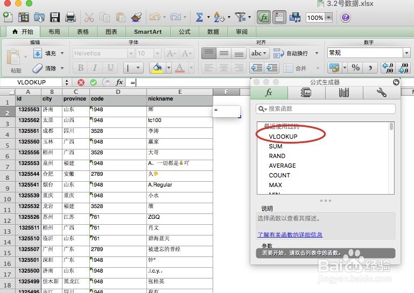The image size is (414, 293).
Task: Click the 粘贴 paste button in the ribbon
Action: (13, 60)
